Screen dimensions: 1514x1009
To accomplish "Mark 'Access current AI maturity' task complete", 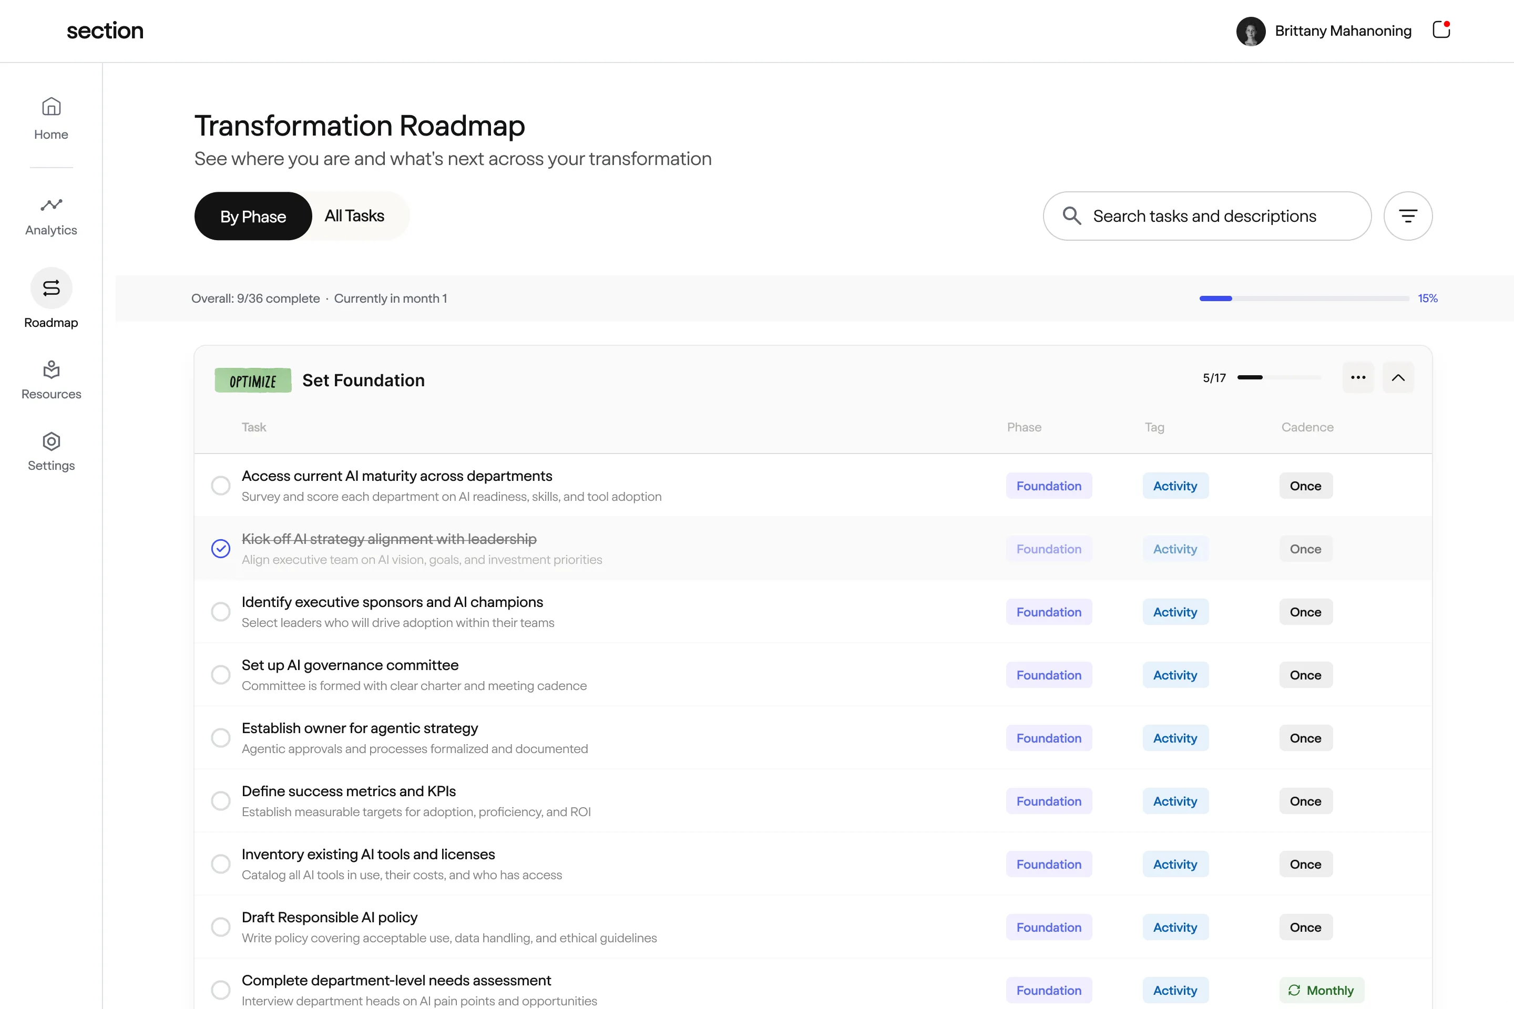I will pyautogui.click(x=221, y=486).
